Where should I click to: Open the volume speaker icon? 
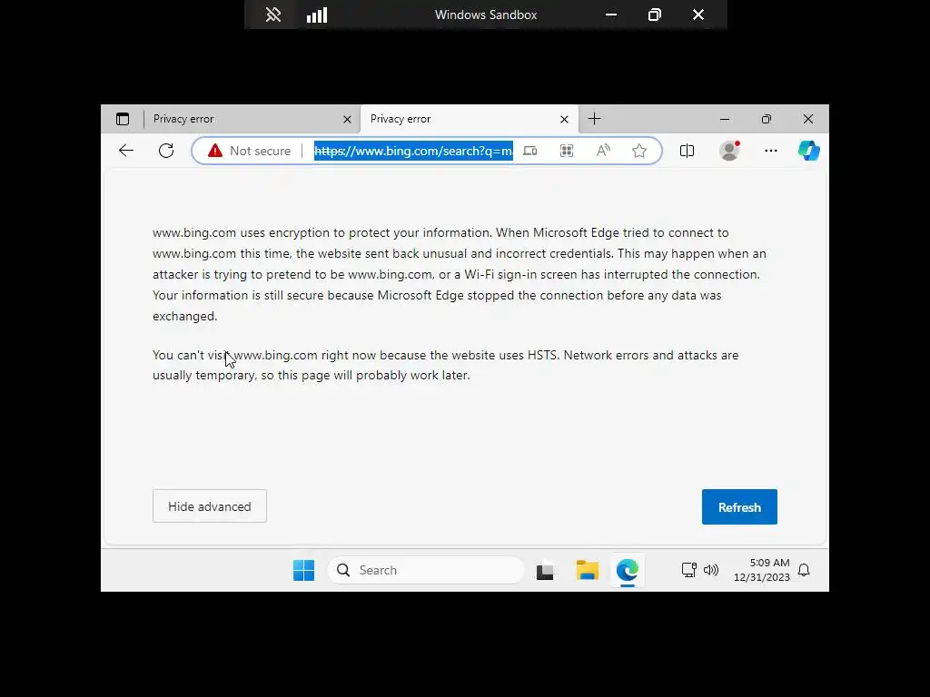(710, 570)
